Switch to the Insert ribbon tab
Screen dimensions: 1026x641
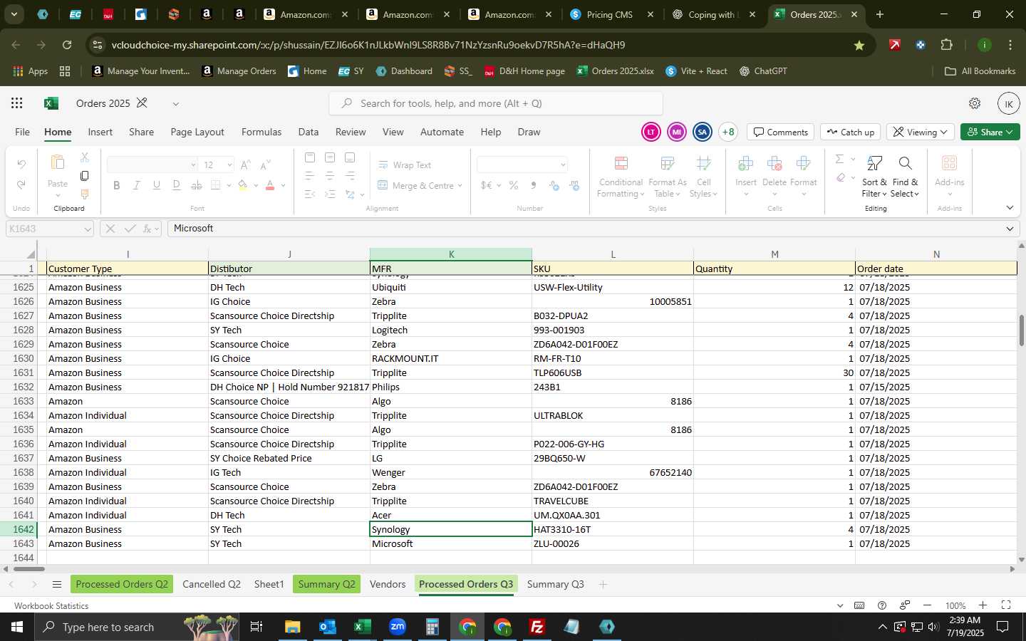[x=100, y=132]
